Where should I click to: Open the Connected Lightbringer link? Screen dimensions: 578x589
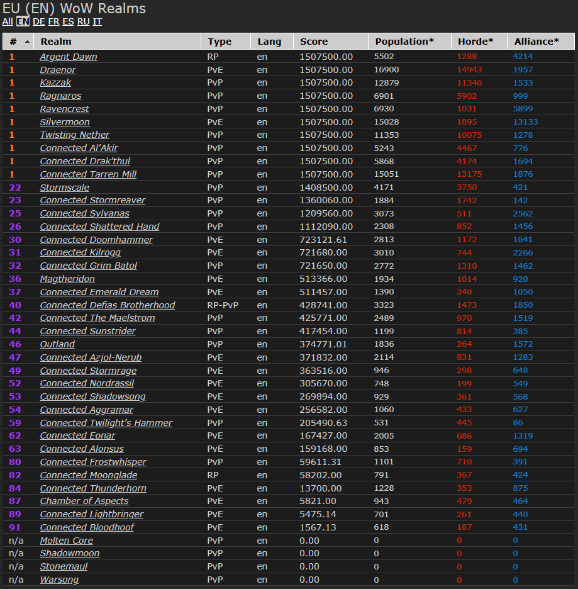click(x=92, y=514)
